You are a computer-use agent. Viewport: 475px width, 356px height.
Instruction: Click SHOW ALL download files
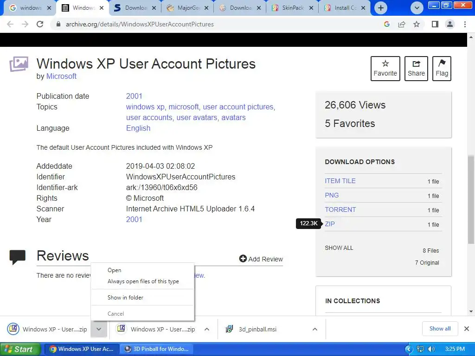point(339,248)
